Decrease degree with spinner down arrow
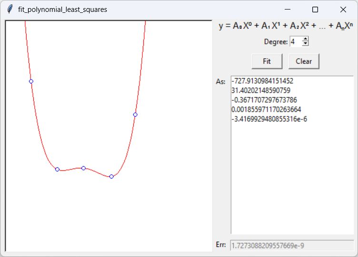Viewport: 358px width, 257px height. coord(305,44)
